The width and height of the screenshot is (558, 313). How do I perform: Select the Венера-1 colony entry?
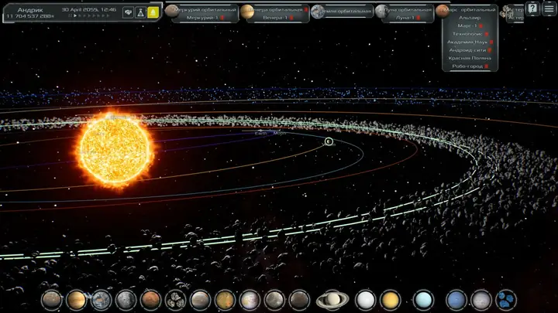pyautogui.click(x=276, y=17)
